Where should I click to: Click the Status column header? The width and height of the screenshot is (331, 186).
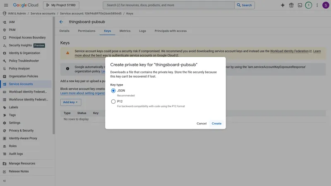pos(82,113)
